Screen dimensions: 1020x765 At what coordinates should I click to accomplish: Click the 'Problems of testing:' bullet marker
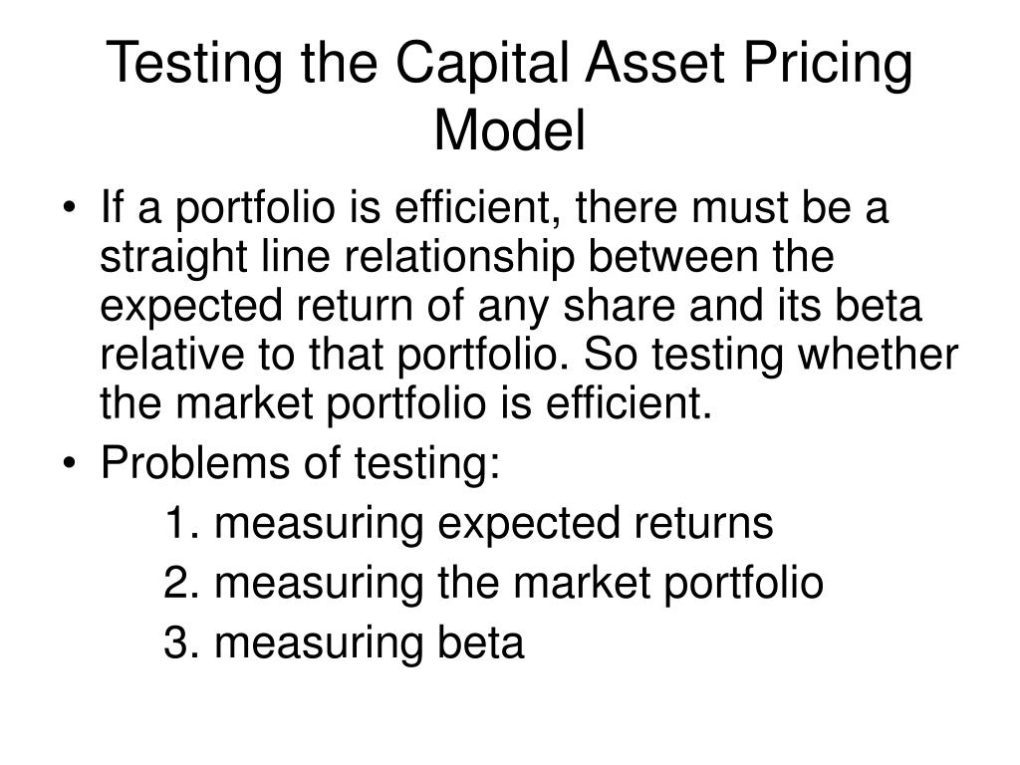pyautogui.click(x=70, y=464)
